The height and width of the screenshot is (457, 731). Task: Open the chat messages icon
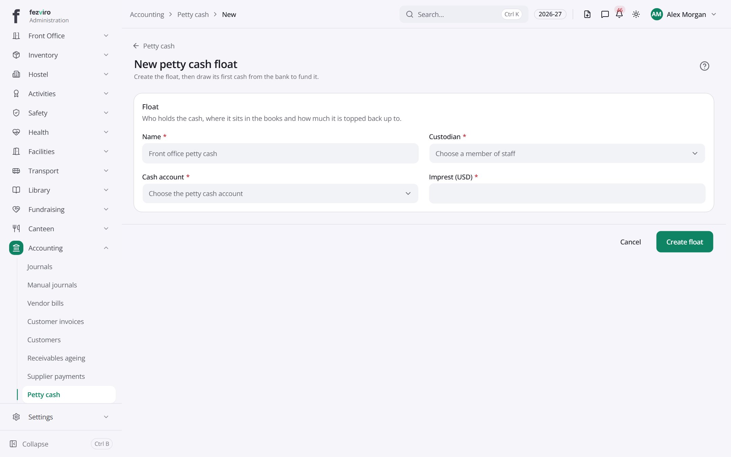(605, 14)
